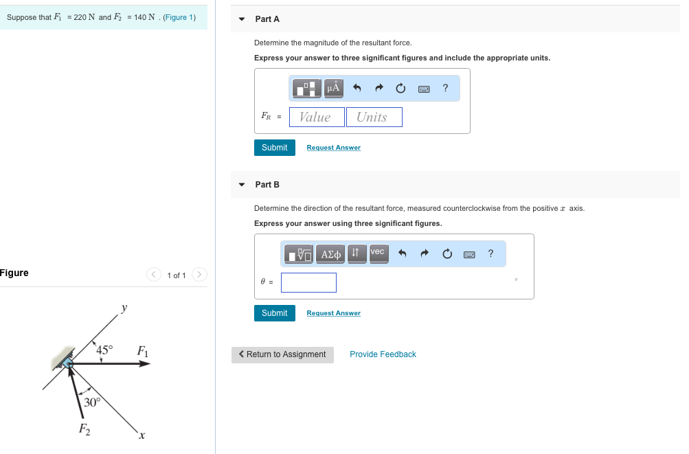Reset the Part A answer field
The image size is (689, 454).
tap(400, 89)
